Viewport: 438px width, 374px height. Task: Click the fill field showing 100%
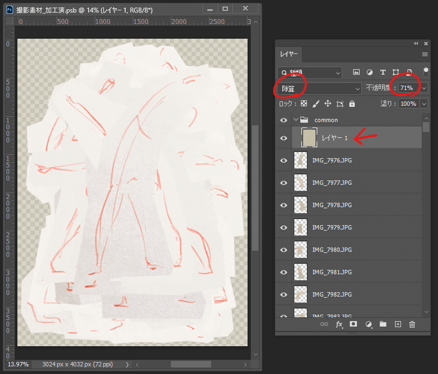tap(409, 104)
